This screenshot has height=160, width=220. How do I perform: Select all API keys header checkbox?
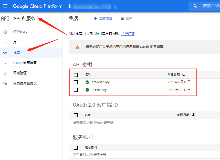coord(76,75)
